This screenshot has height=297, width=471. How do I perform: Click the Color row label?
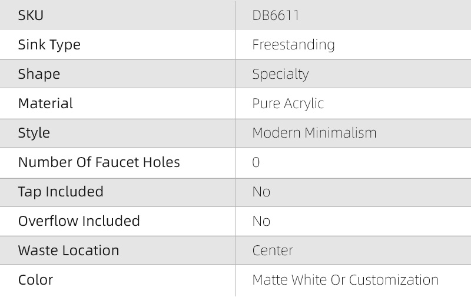point(35,280)
